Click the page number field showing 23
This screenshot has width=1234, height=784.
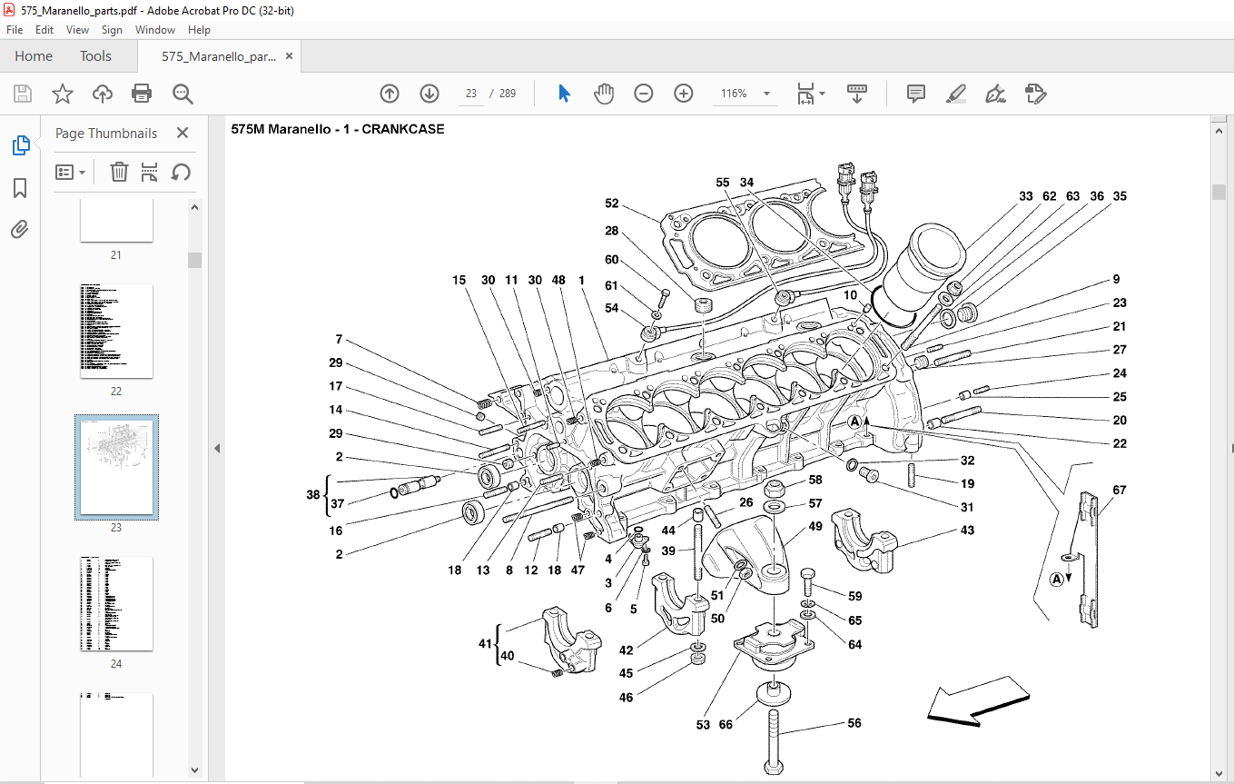(x=471, y=94)
